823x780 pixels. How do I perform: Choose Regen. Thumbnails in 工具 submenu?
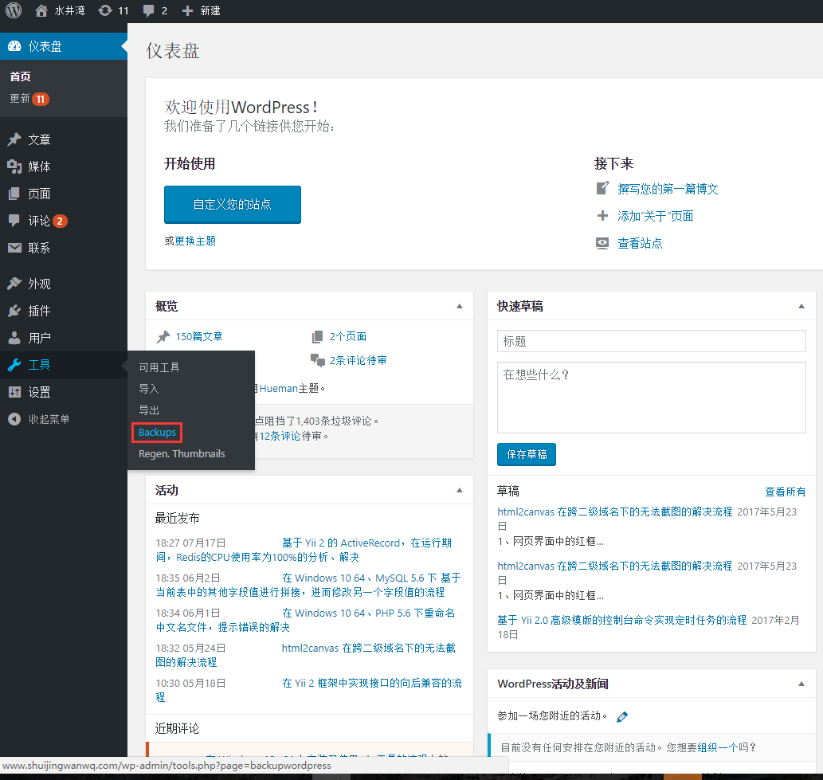click(182, 454)
